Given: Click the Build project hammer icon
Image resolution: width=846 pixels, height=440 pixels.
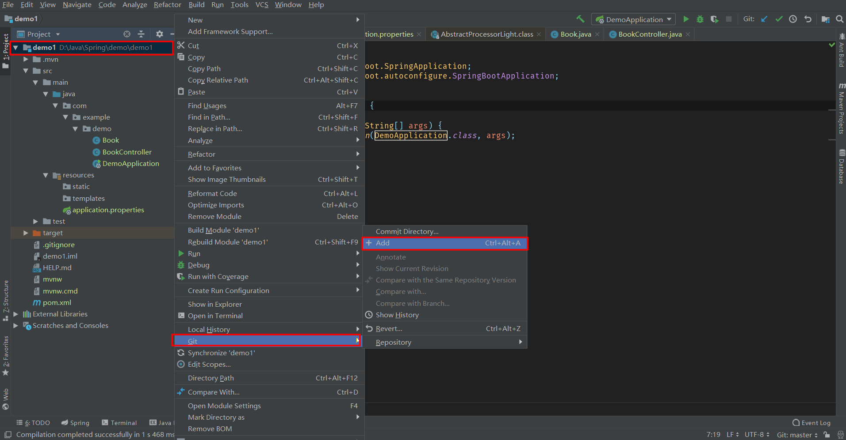Looking at the screenshot, I should coord(580,19).
